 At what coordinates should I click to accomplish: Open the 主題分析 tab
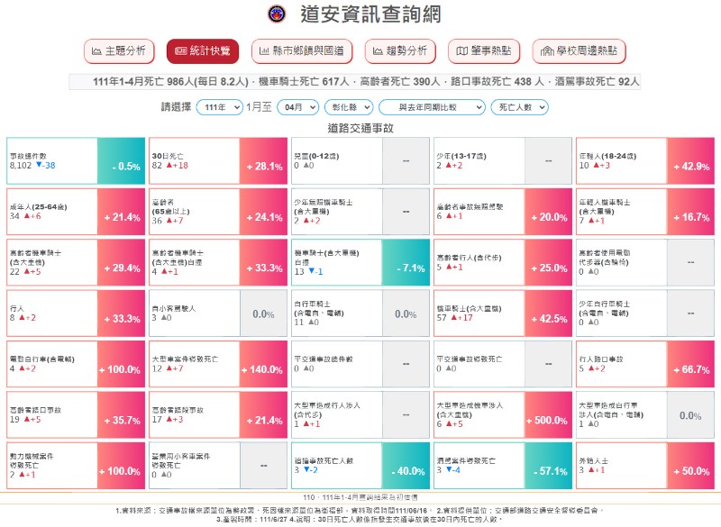[x=119, y=51]
